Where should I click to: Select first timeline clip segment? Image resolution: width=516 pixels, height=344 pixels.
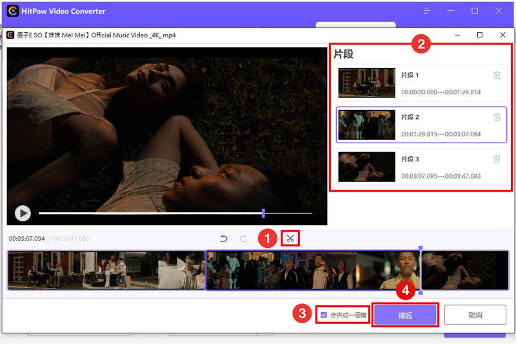point(106,270)
